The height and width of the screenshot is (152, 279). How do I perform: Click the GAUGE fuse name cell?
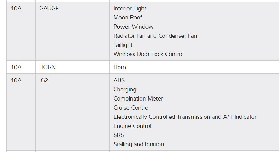[x=49, y=9]
